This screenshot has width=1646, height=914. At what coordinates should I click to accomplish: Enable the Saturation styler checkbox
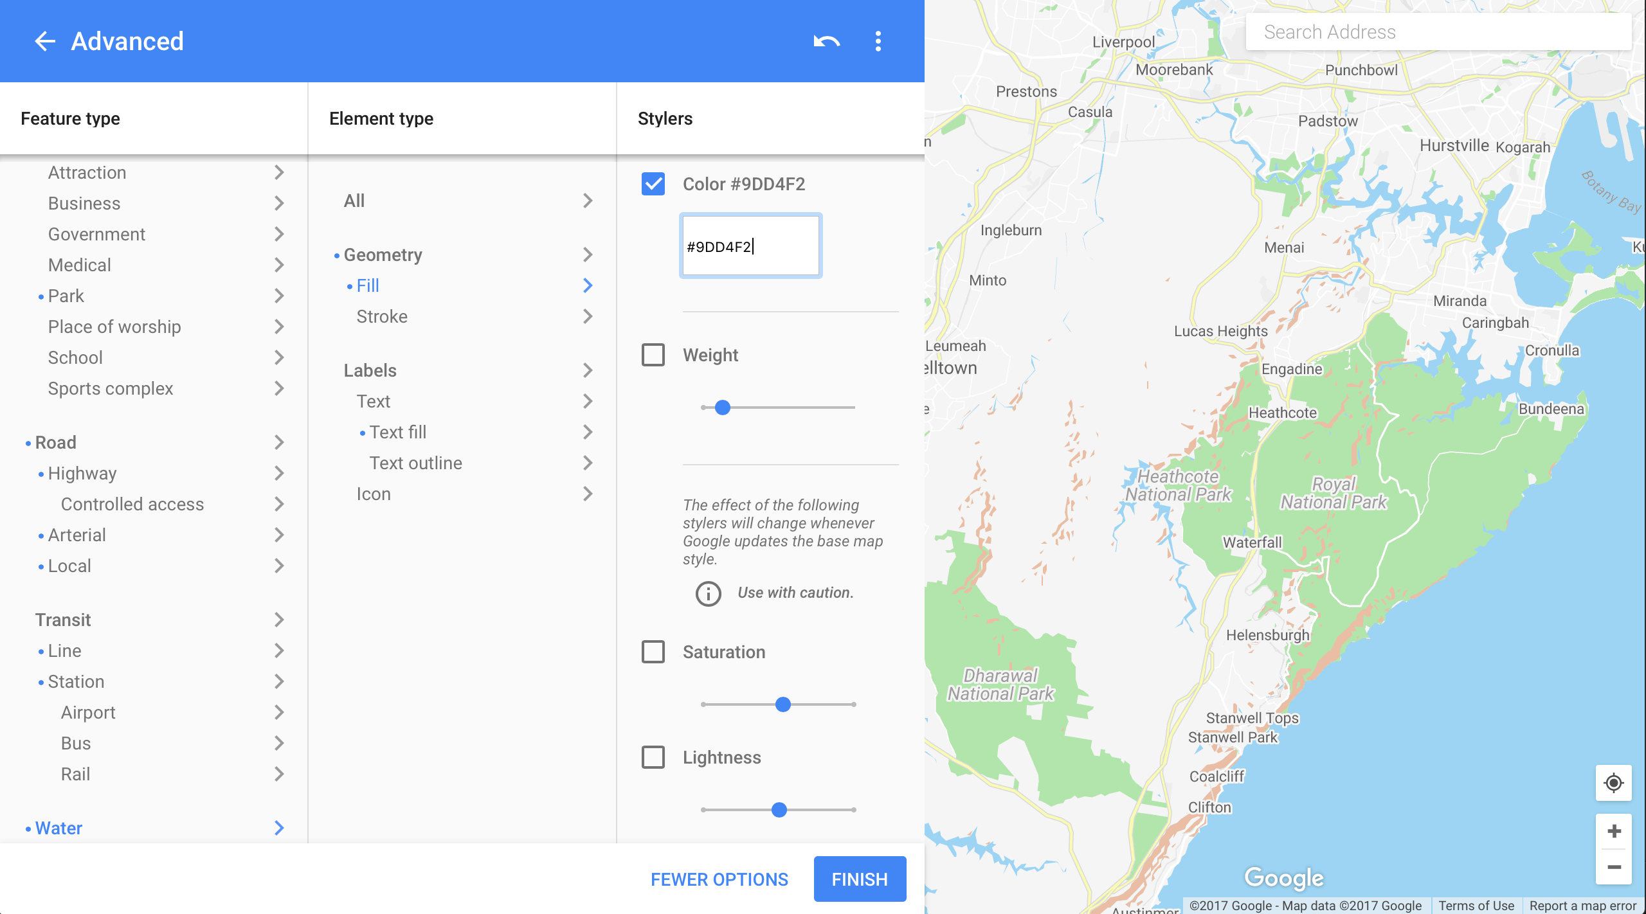click(x=653, y=652)
